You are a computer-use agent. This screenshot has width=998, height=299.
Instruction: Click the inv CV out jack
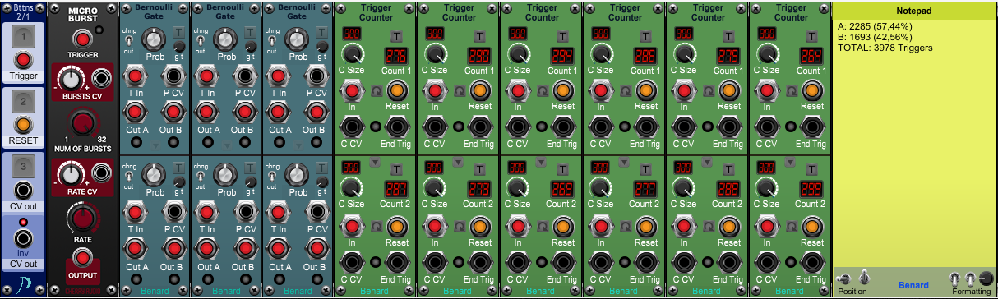pos(24,240)
